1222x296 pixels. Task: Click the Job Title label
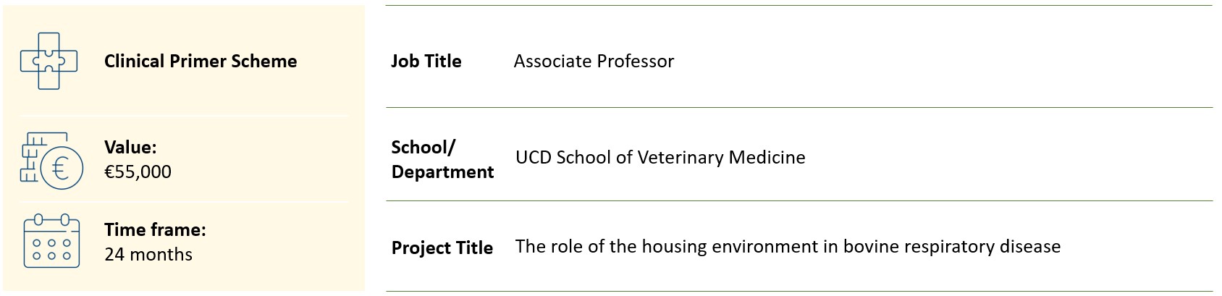tap(426, 61)
